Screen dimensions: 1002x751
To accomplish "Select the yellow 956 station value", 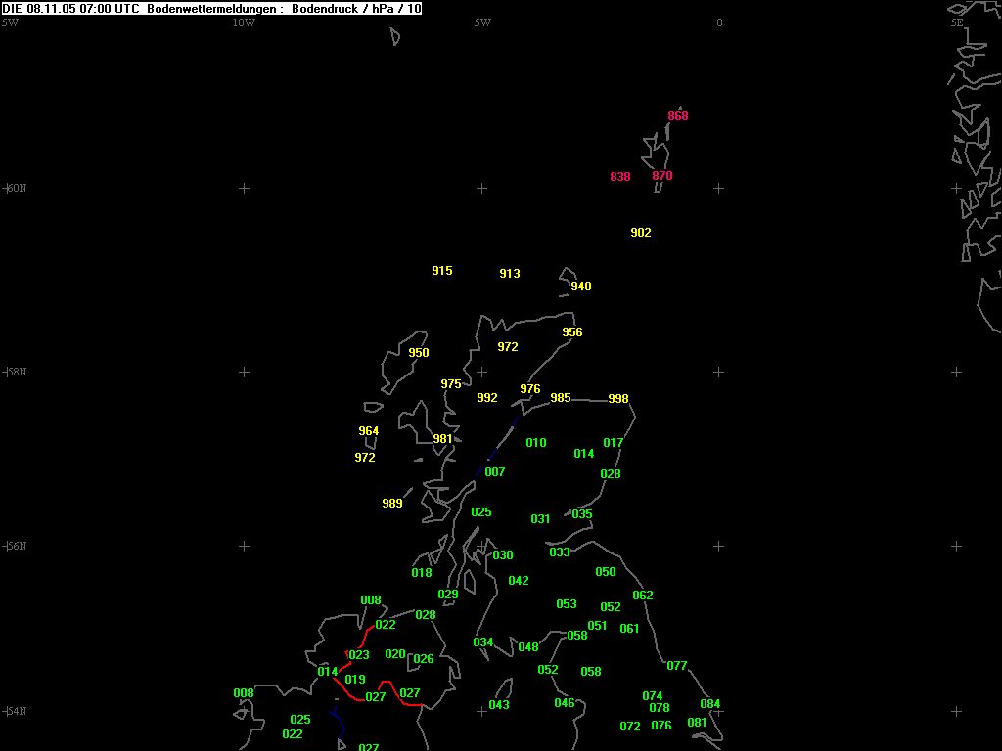I will click(572, 332).
